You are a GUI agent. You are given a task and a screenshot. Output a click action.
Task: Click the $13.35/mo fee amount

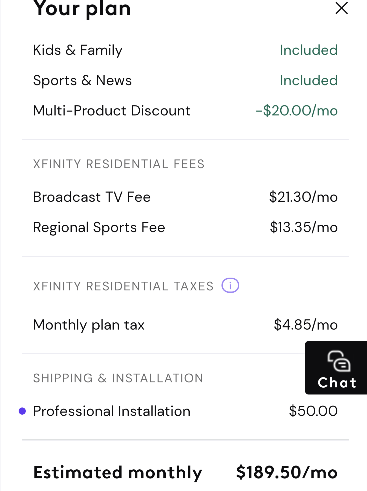click(x=304, y=227)
